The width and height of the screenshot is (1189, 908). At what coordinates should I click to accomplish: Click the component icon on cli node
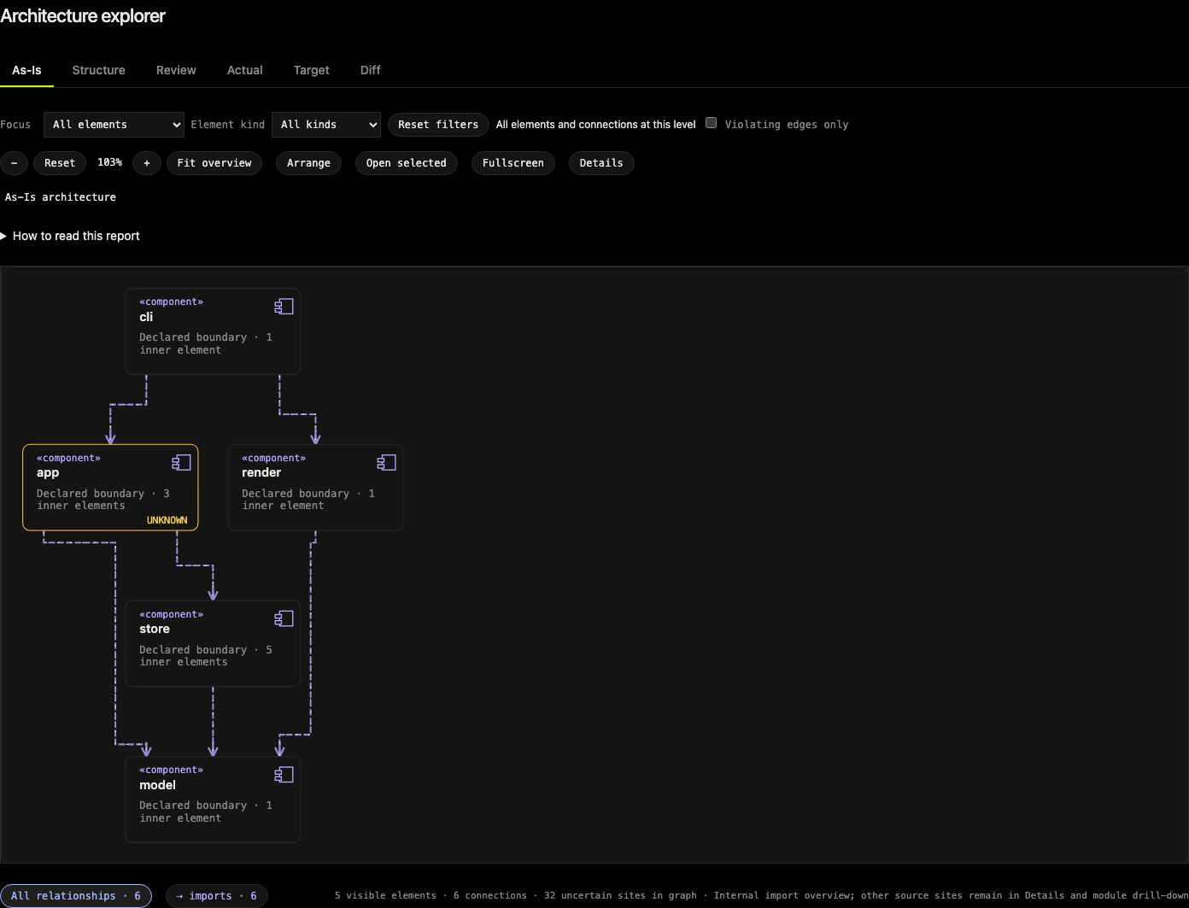[x=284, y=307]
